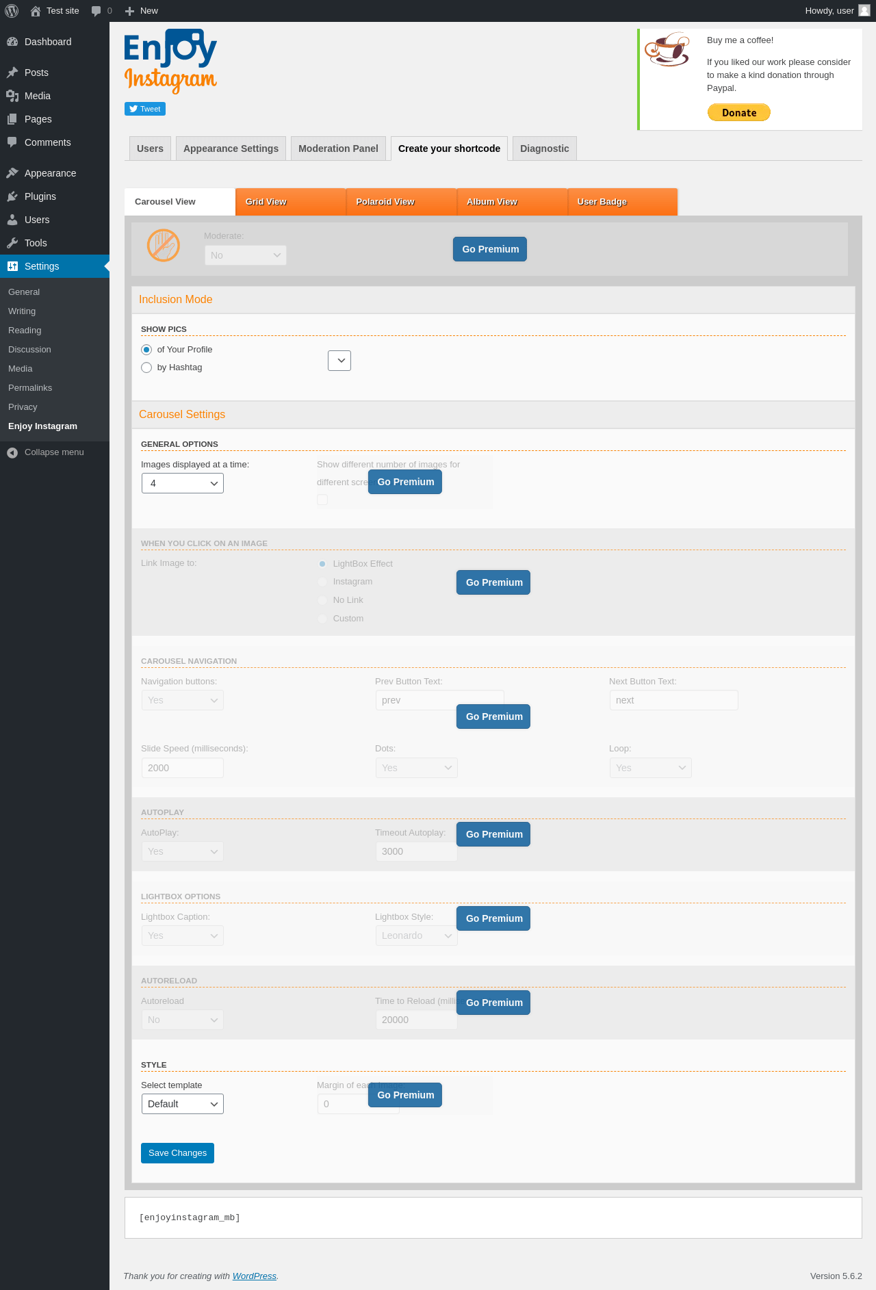Open the Dots dropdown

coord(417,768)
